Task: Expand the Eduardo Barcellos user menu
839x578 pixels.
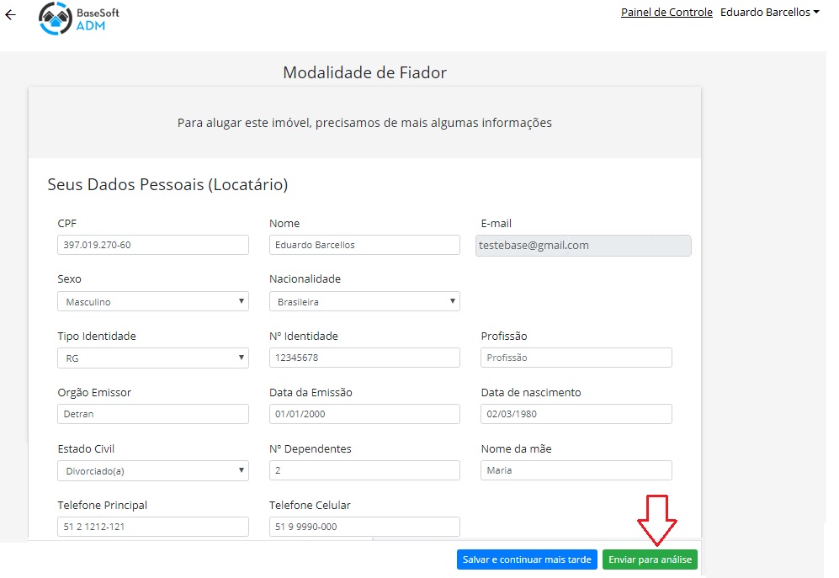Action: (x=769, y=13)
